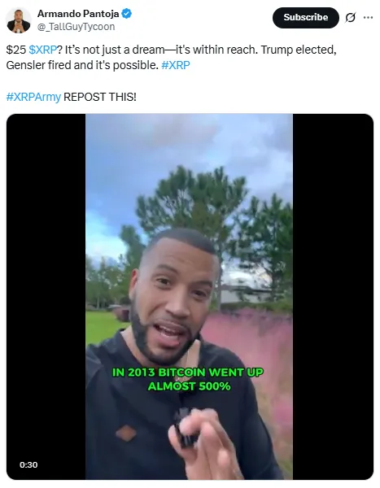Play the embedded video
Image resolution: width=380 pixels, height=488 pixels.
[x=190, y=296]
